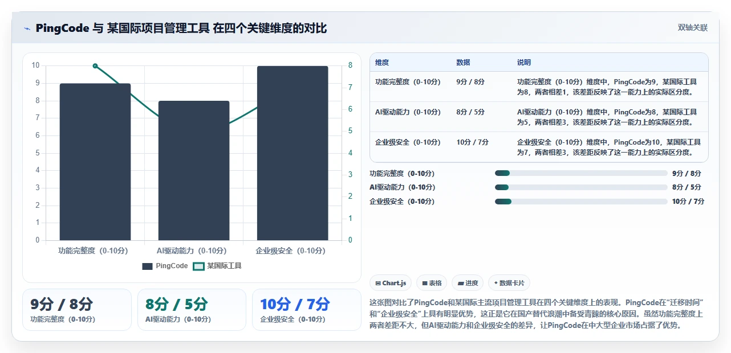Image resolution: width=731 pixels, height=353 pixels.
Task: Click the AI驱动能力 chart bar
Action: 194,171
